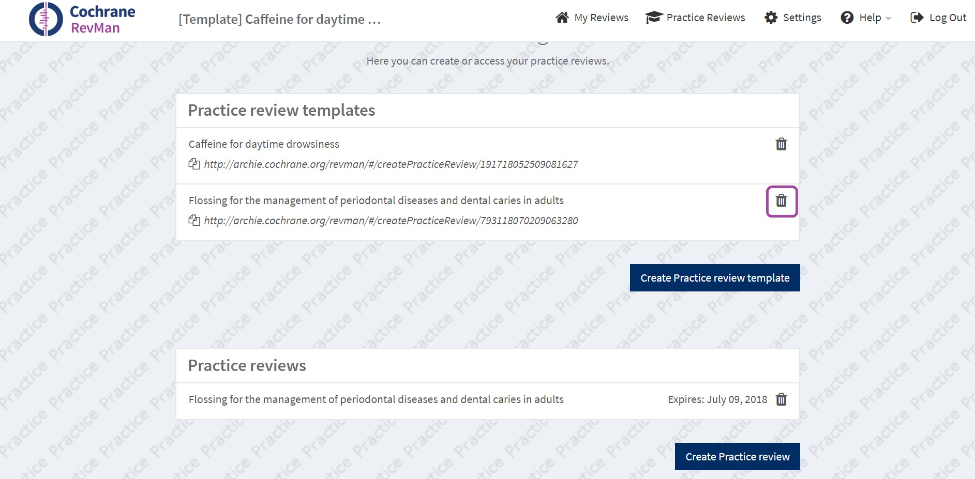Copy the Flossing template link icon
The width and height of the screenshot is (975, 479).
pyautogui.click(x=194, y=221)
